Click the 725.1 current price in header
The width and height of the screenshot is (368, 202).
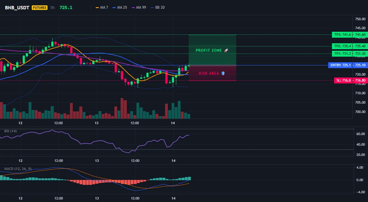tap(66, 7)
